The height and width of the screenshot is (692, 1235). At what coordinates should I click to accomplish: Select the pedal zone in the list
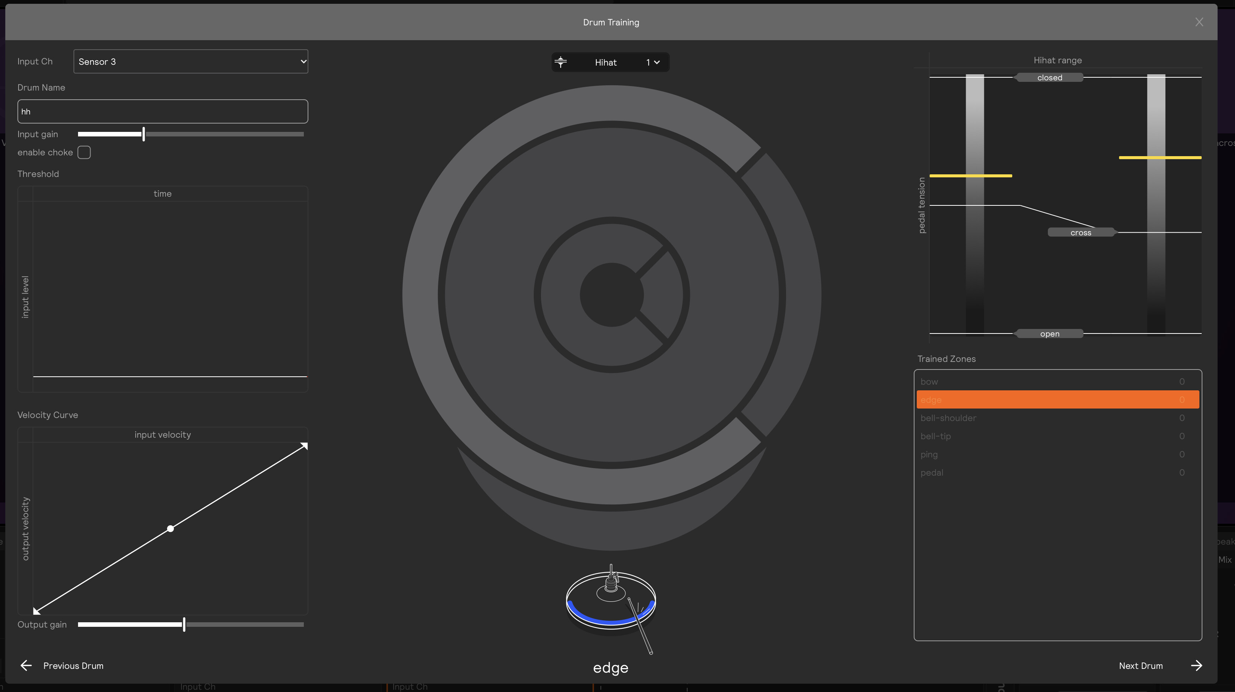point(1057,473)
